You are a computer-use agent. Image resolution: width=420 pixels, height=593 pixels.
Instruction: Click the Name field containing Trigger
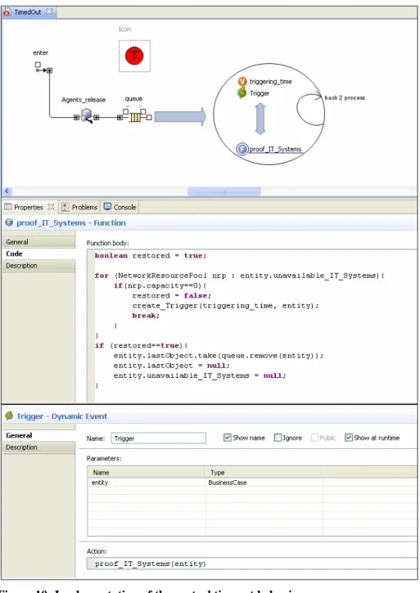159,438
